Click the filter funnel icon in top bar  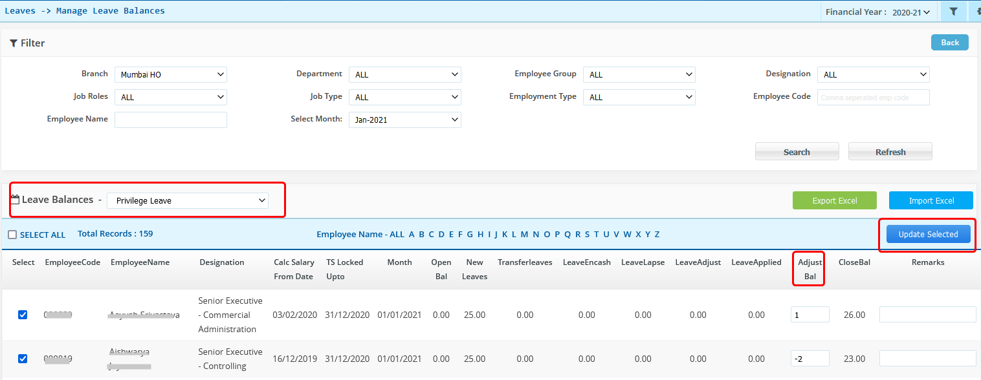(953, 12)
